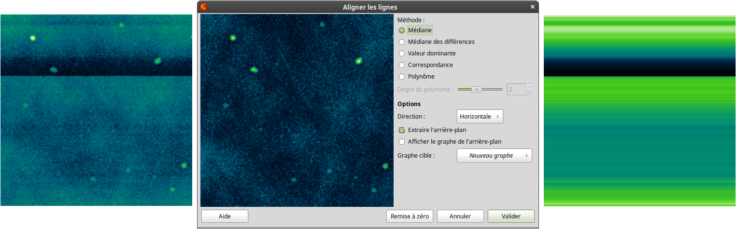Screen dimensions: 736x229
Task: Click the original unaligned image at left
Action: click(96, 110)
